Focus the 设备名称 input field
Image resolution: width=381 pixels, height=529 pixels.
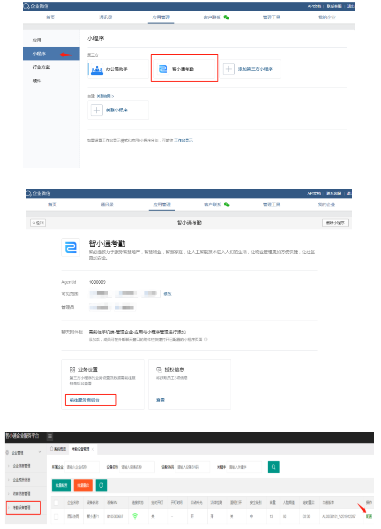coord(136,467)
